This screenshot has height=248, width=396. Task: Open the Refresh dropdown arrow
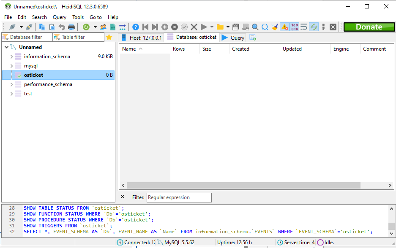tap(95, 27)
